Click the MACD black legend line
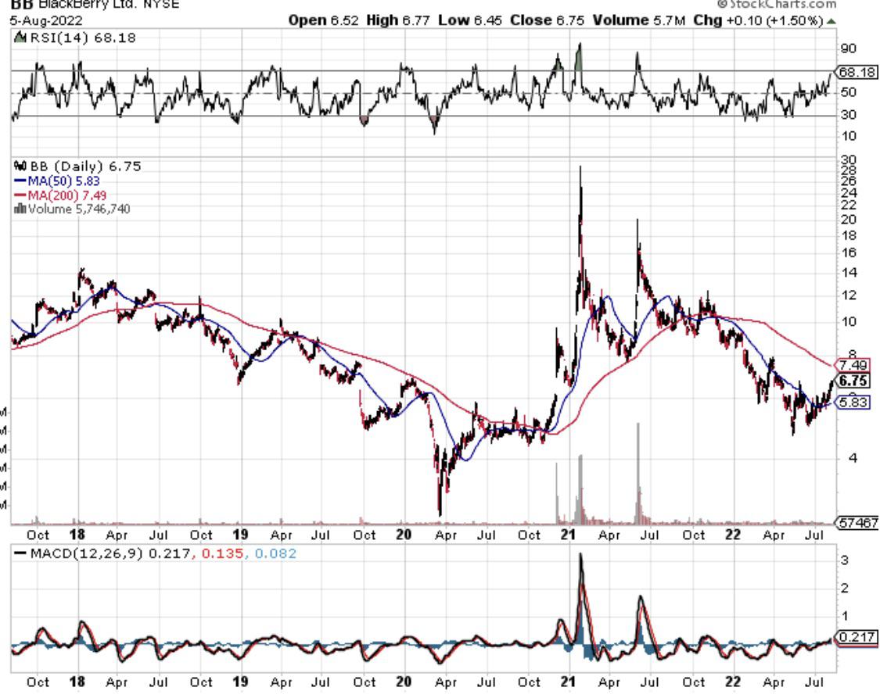This screenshot has width=880, height=698. point(20,553)
